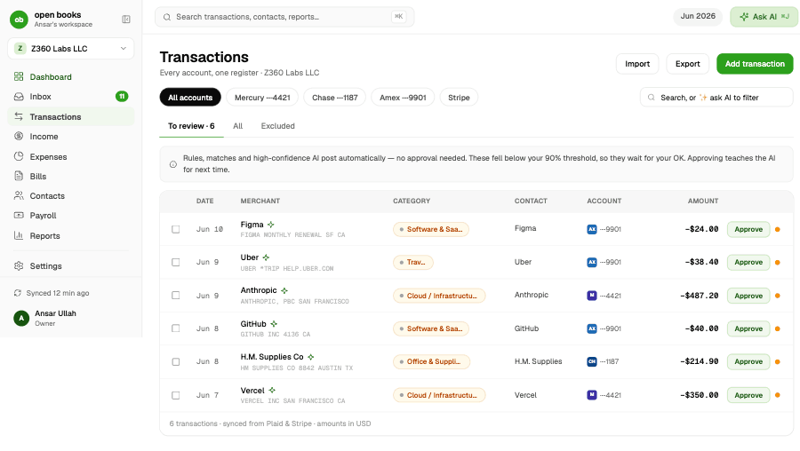Click the info icon in the notice banner
Viewport: 800px width, 451px height.
(173, 164)
